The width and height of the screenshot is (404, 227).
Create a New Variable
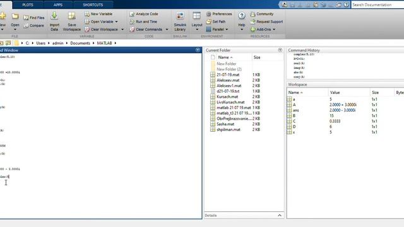point(98,14)
